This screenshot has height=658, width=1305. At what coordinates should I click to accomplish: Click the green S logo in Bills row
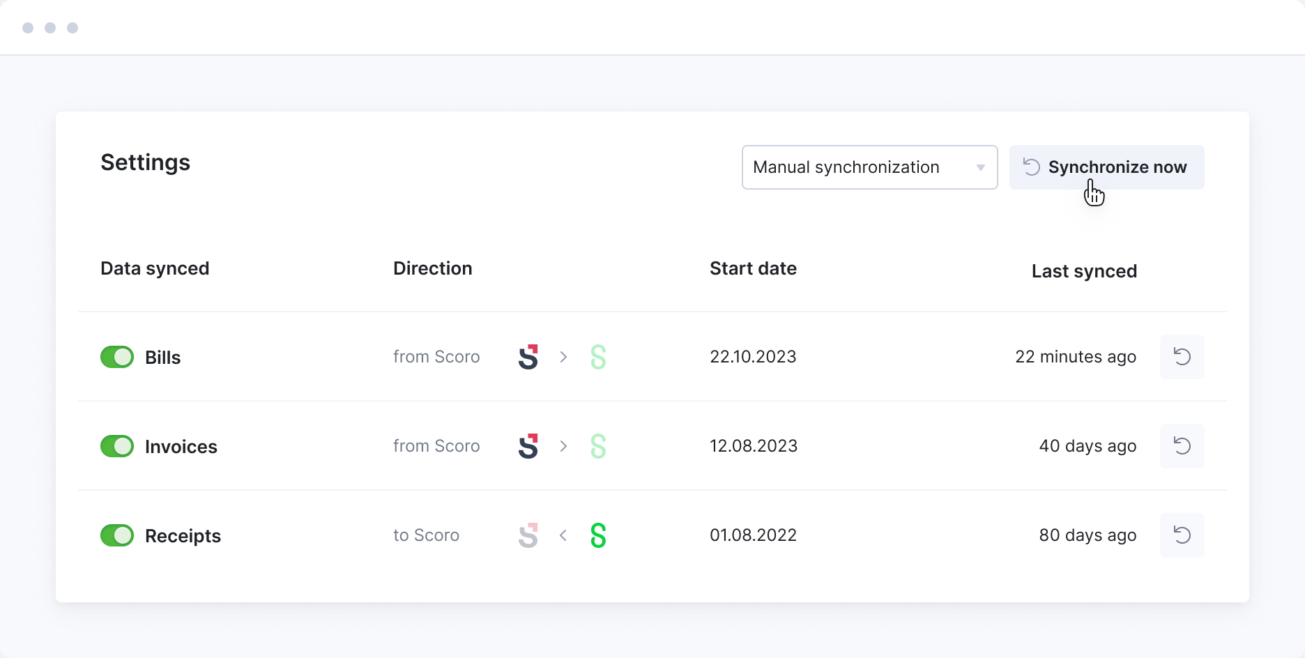tap(598, 357)
